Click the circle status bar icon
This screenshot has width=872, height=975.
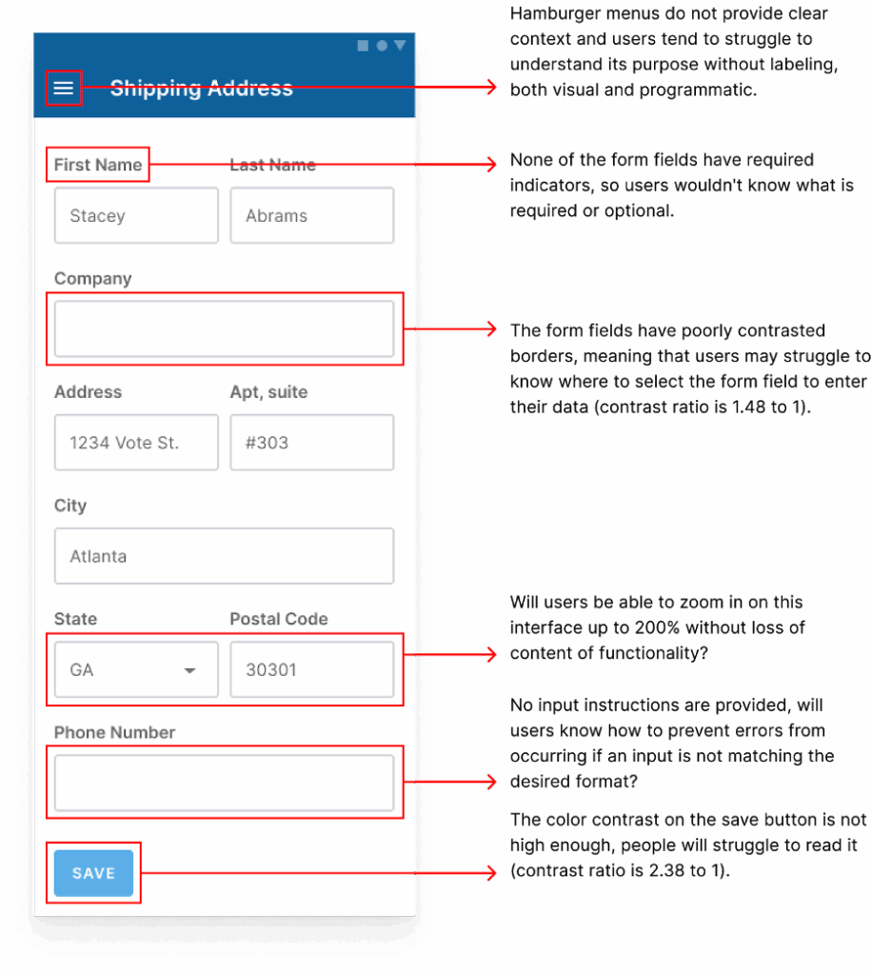point(382,46)
